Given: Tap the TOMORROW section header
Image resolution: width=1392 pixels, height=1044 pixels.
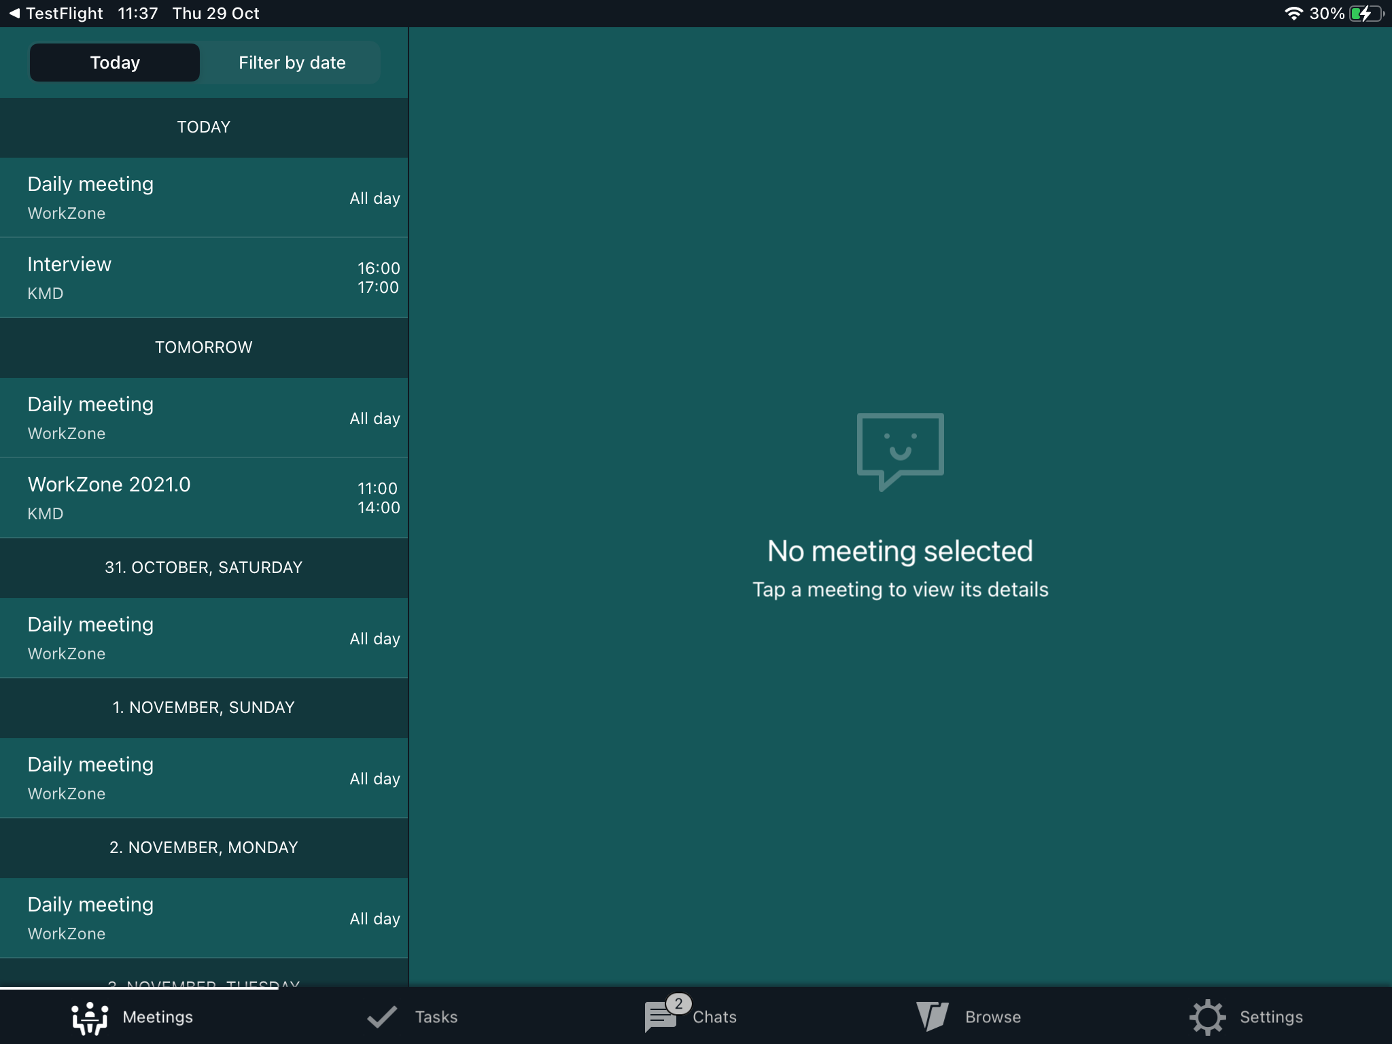Looking at the screenshot, I should pos(204,347).
